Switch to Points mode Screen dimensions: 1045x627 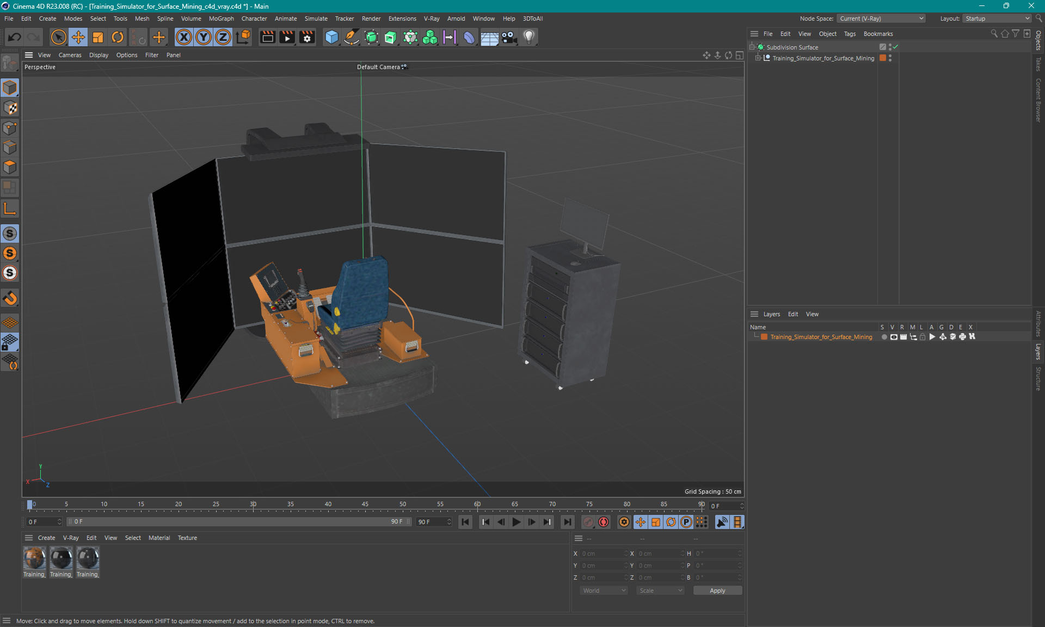pyautogui.click(x=10, y=128)
